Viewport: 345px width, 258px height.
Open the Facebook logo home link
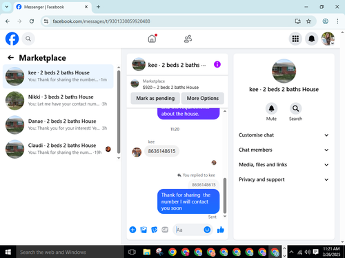12,39
